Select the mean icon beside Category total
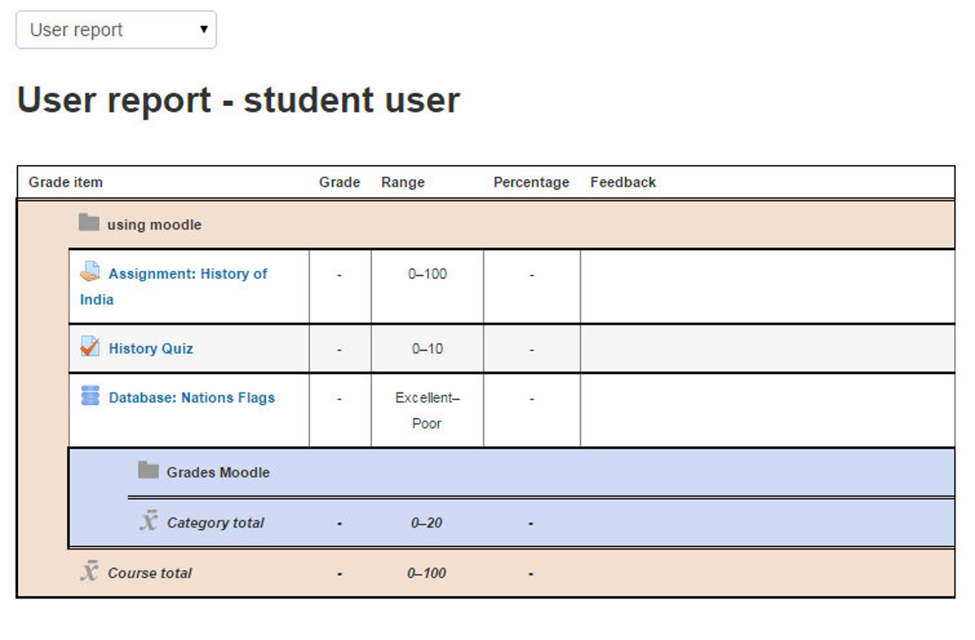 (x=148, y=521)
